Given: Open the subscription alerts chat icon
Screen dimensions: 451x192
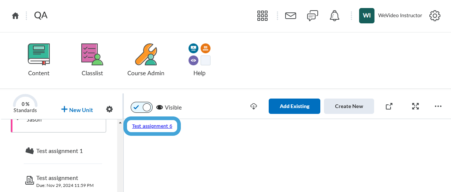Looking at the screenshot, I should point(312,16).
